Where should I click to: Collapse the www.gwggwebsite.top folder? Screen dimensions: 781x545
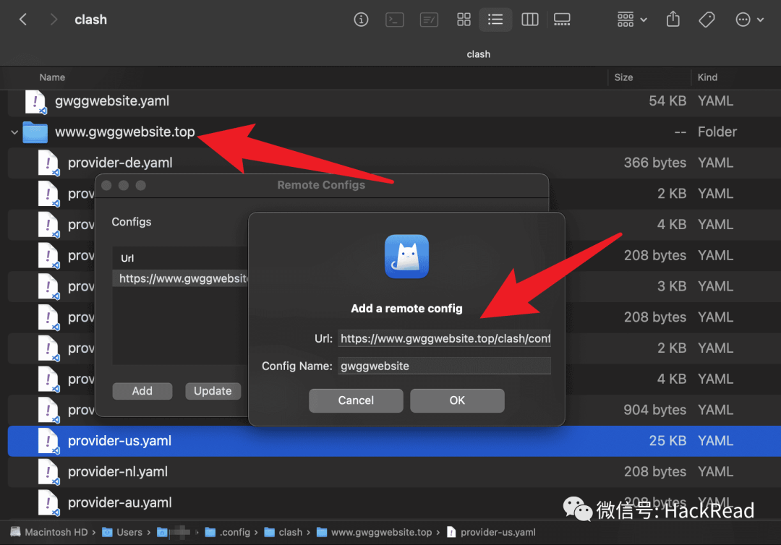pos(14,132)
